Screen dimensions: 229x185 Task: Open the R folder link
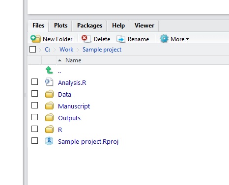coord(60,130)
